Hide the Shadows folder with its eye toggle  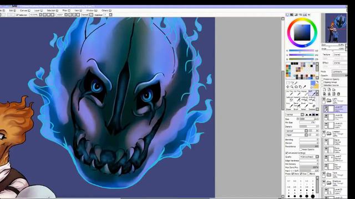(324, 181)
